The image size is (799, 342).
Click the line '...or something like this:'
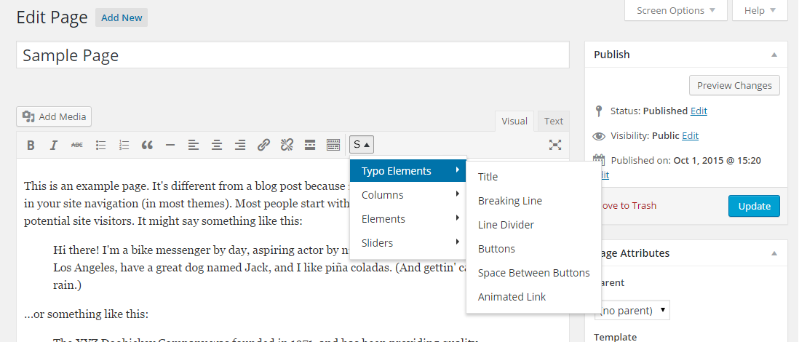86,314
